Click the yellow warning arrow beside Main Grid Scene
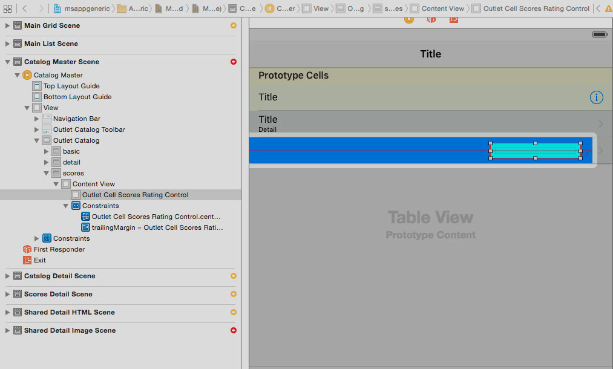Viewport: 613px width, 369px height. click(x=234, y=25)
